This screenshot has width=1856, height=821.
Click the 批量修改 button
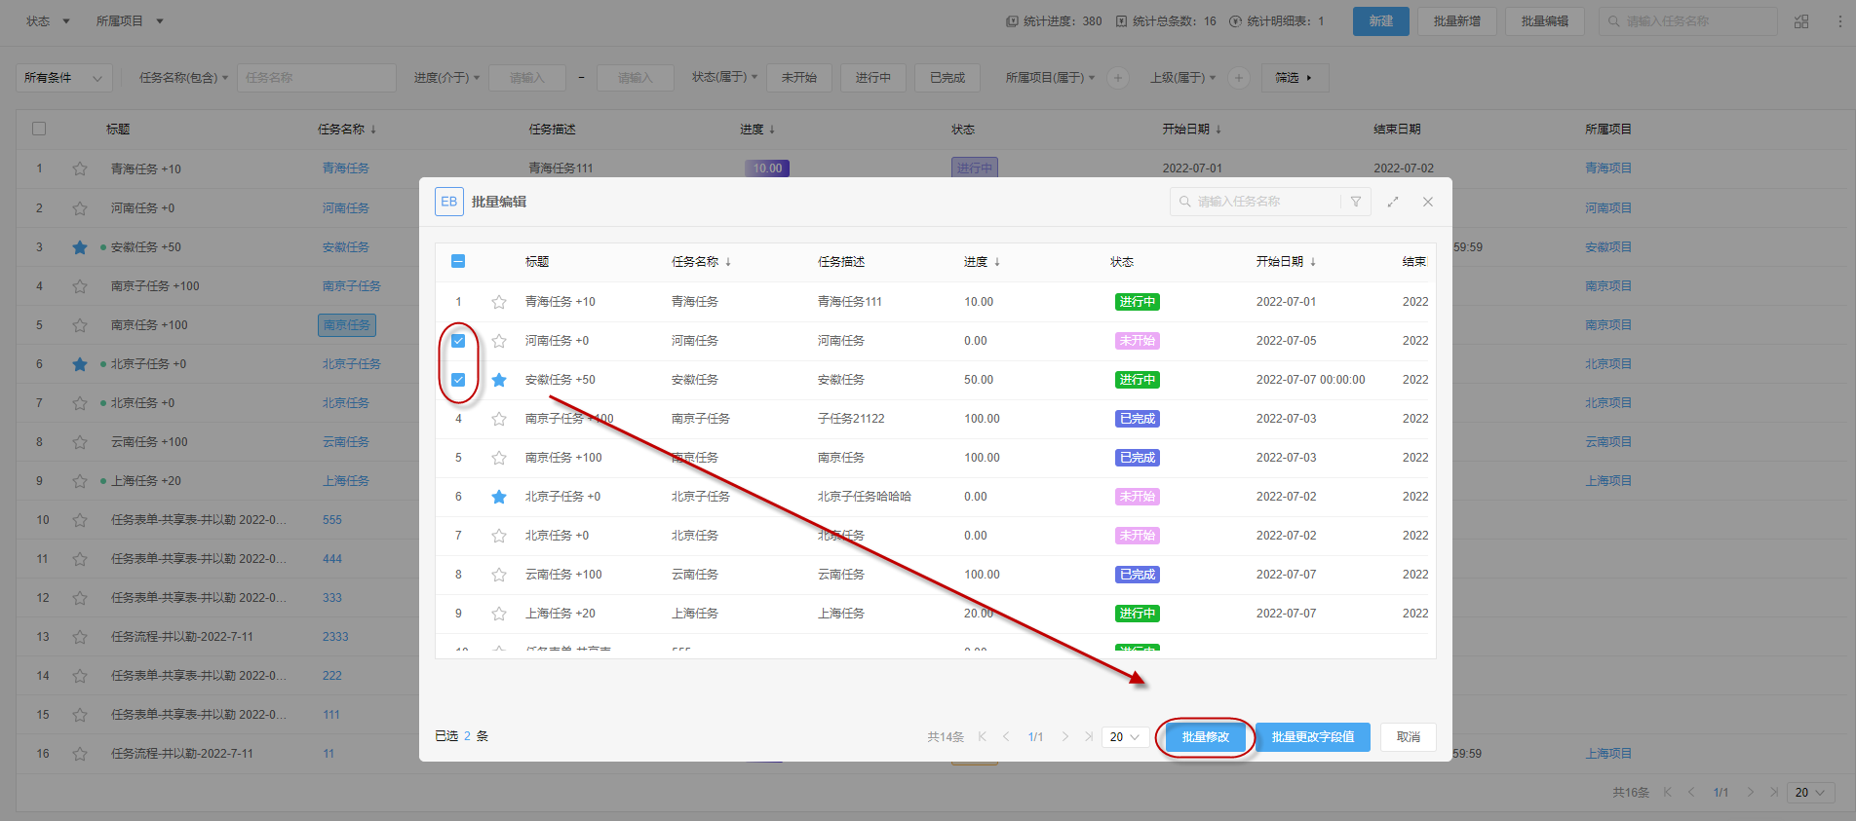coord(1205,737)
